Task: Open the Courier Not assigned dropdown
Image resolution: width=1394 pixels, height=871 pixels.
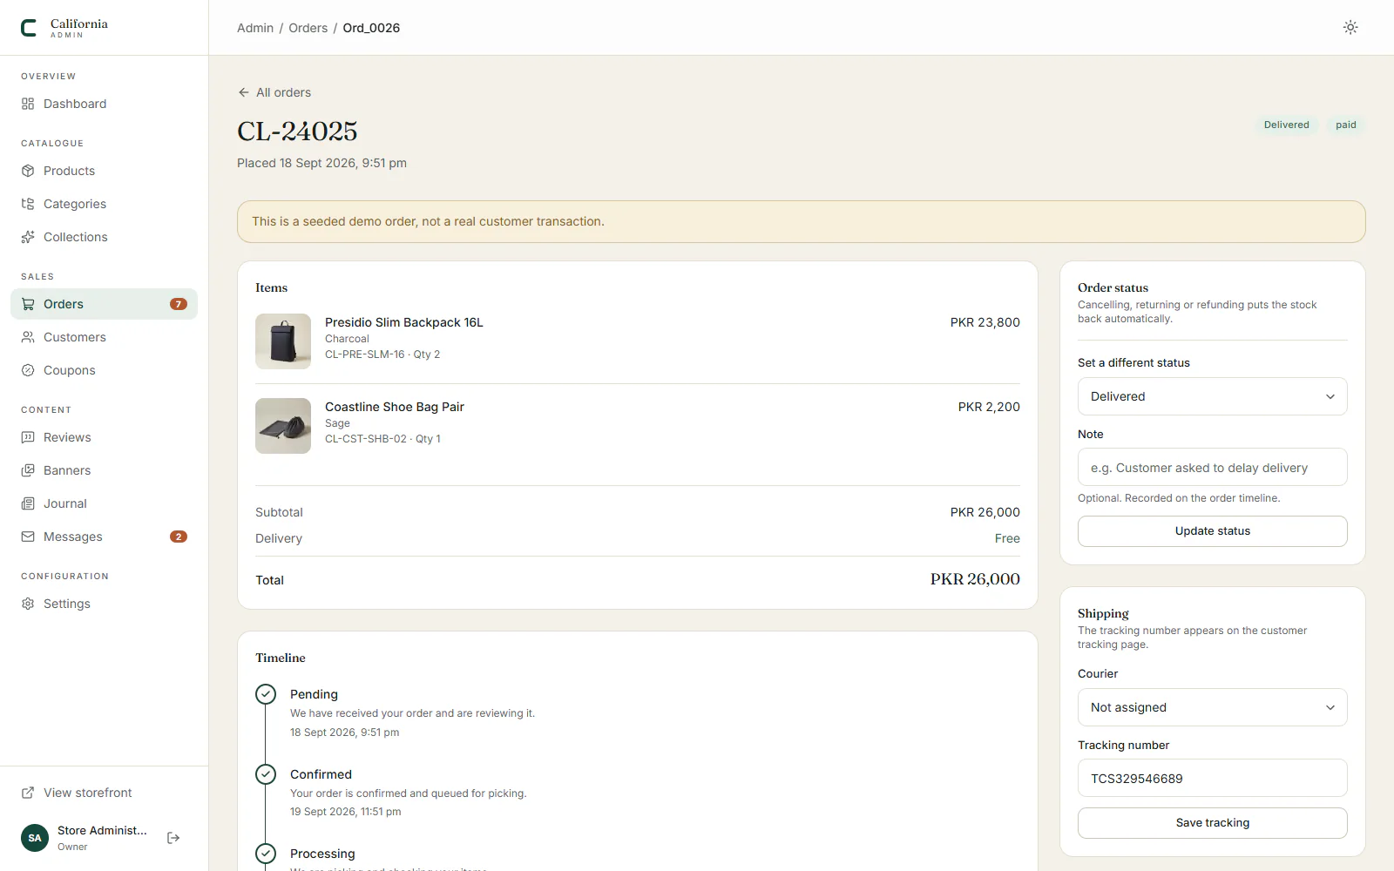Action: point(1213,707)
